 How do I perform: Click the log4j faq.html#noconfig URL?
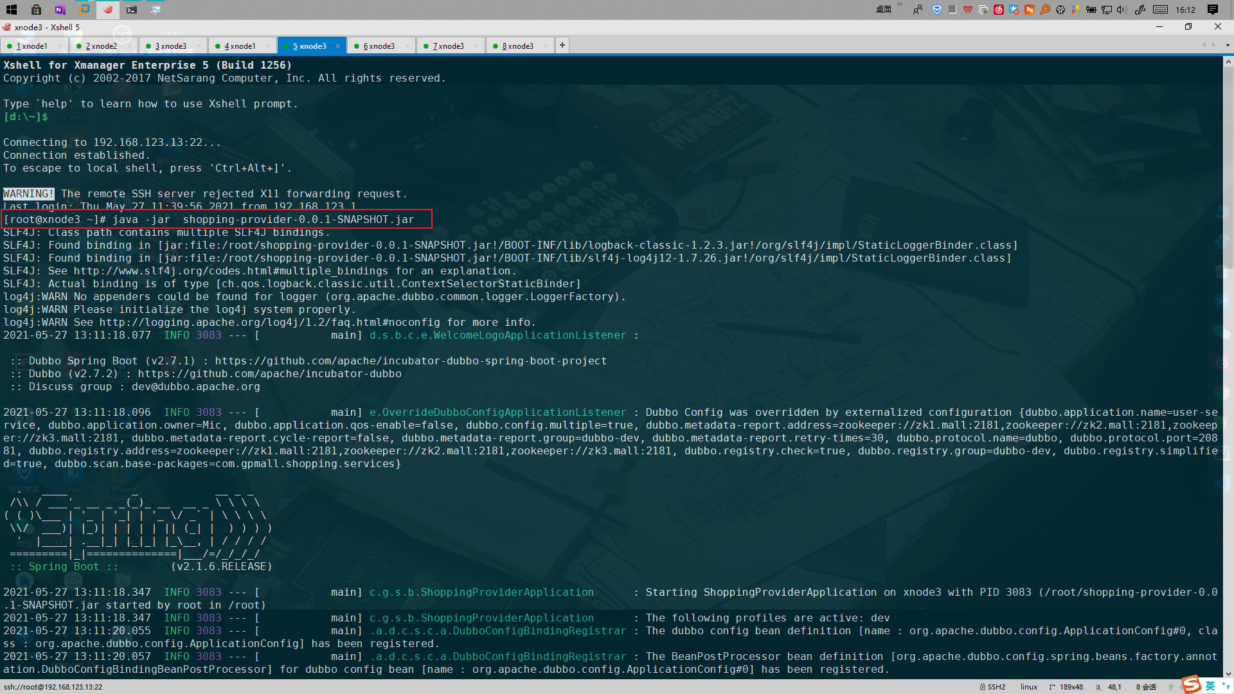pyautogui.click(x=270, y=322)
